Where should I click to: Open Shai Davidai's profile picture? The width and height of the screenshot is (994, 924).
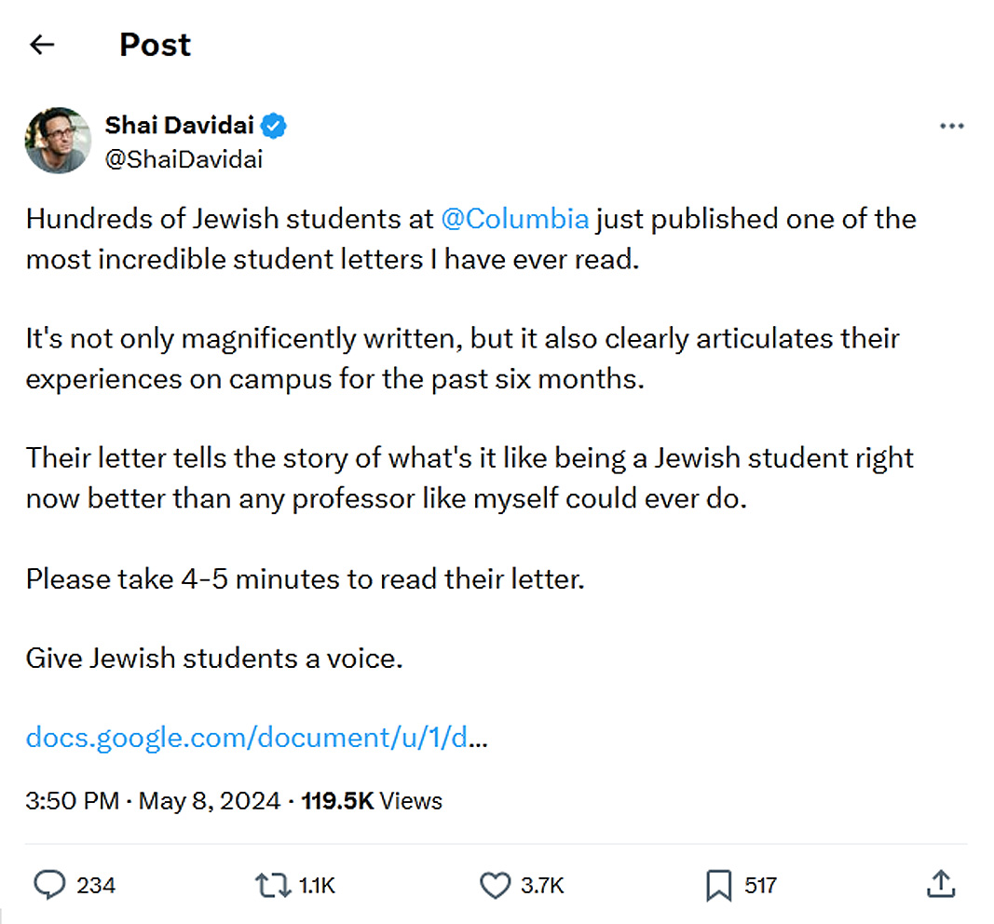tap(59, 141)
